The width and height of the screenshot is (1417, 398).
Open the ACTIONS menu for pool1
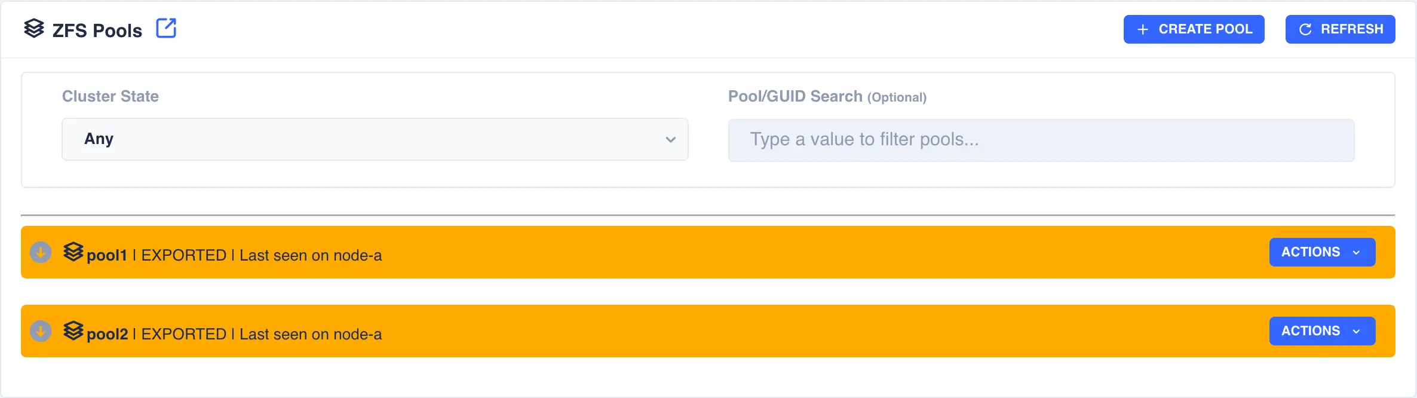[1321, 252]
